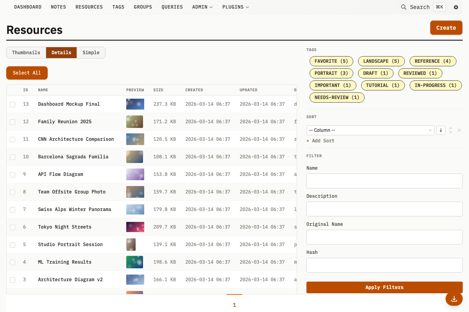
Task: Expand the PLUGINS navigation menu
Action: tap(235, 7)
